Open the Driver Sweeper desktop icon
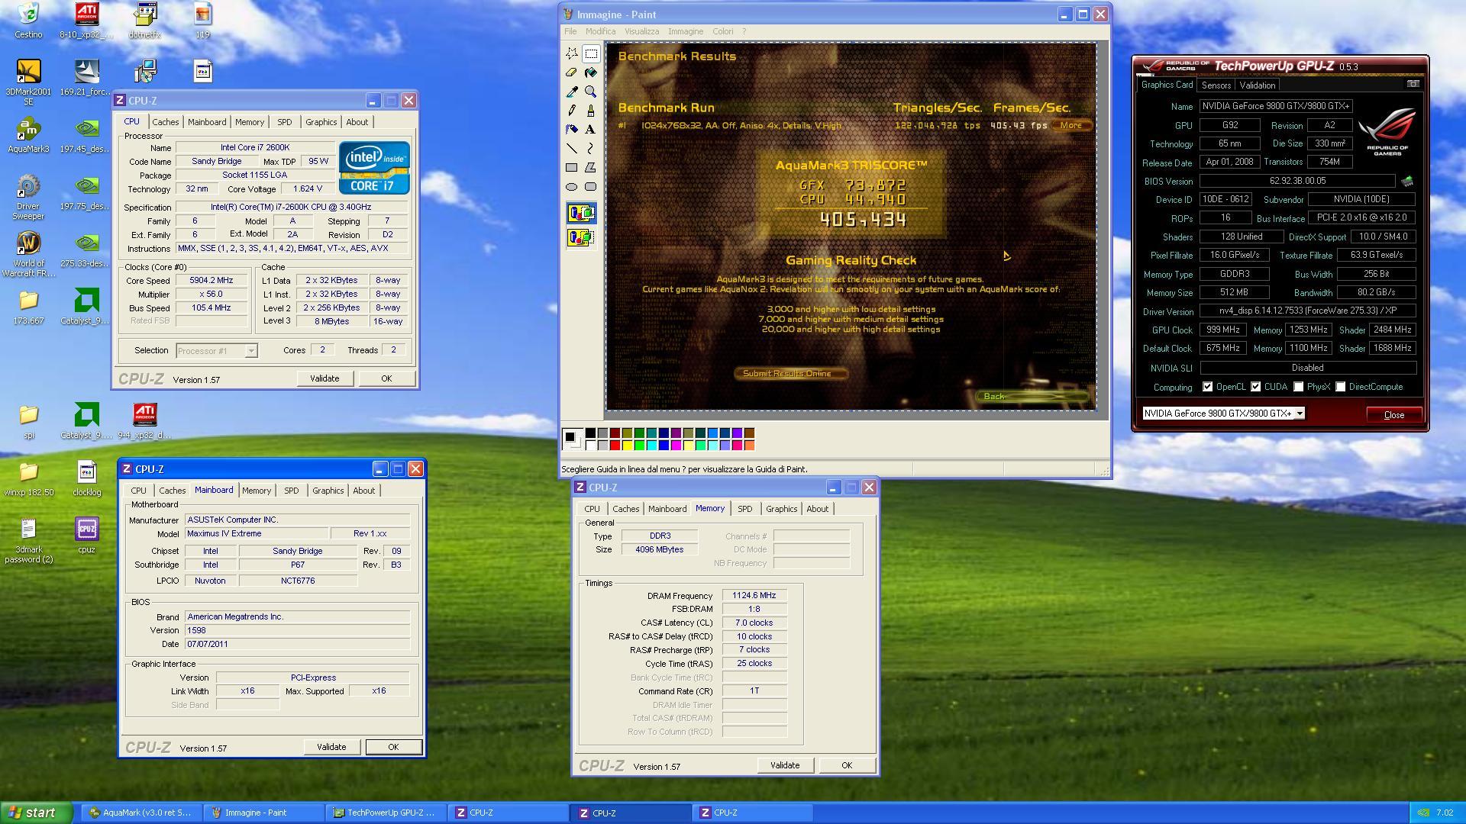The width and height of the screenshot is (1466, 824). click(x=28, y=197)
